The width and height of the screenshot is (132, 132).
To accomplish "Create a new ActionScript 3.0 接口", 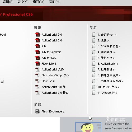I will click(55, 93).
